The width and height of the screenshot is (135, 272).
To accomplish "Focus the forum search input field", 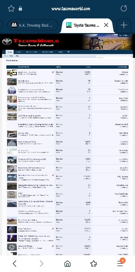I will pyautogui.click(x=114, y=57).
